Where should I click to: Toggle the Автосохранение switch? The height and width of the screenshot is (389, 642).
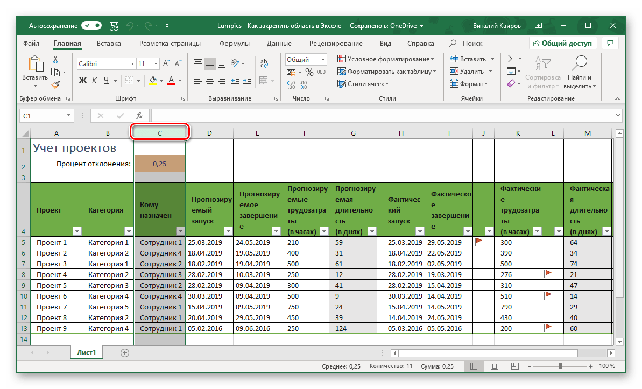point(91,25)
